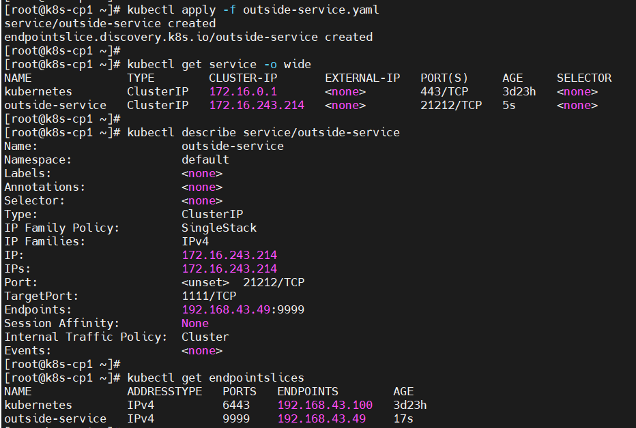
Task: Click the 17s age value
Action: coord(403,418)
